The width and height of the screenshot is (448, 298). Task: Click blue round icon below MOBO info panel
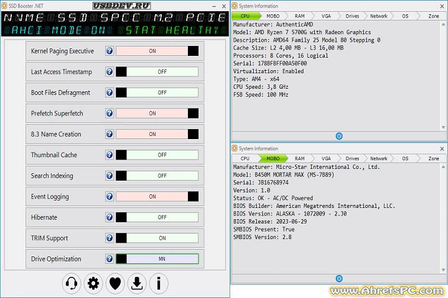pos(339,279)
